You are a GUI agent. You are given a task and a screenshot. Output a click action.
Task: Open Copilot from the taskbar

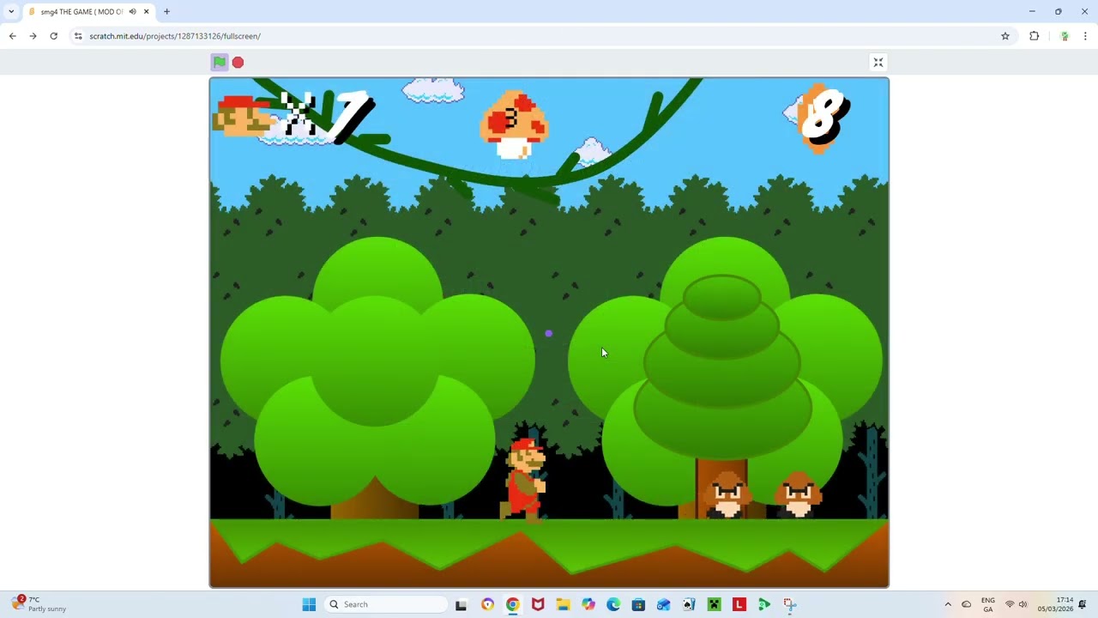588,604
